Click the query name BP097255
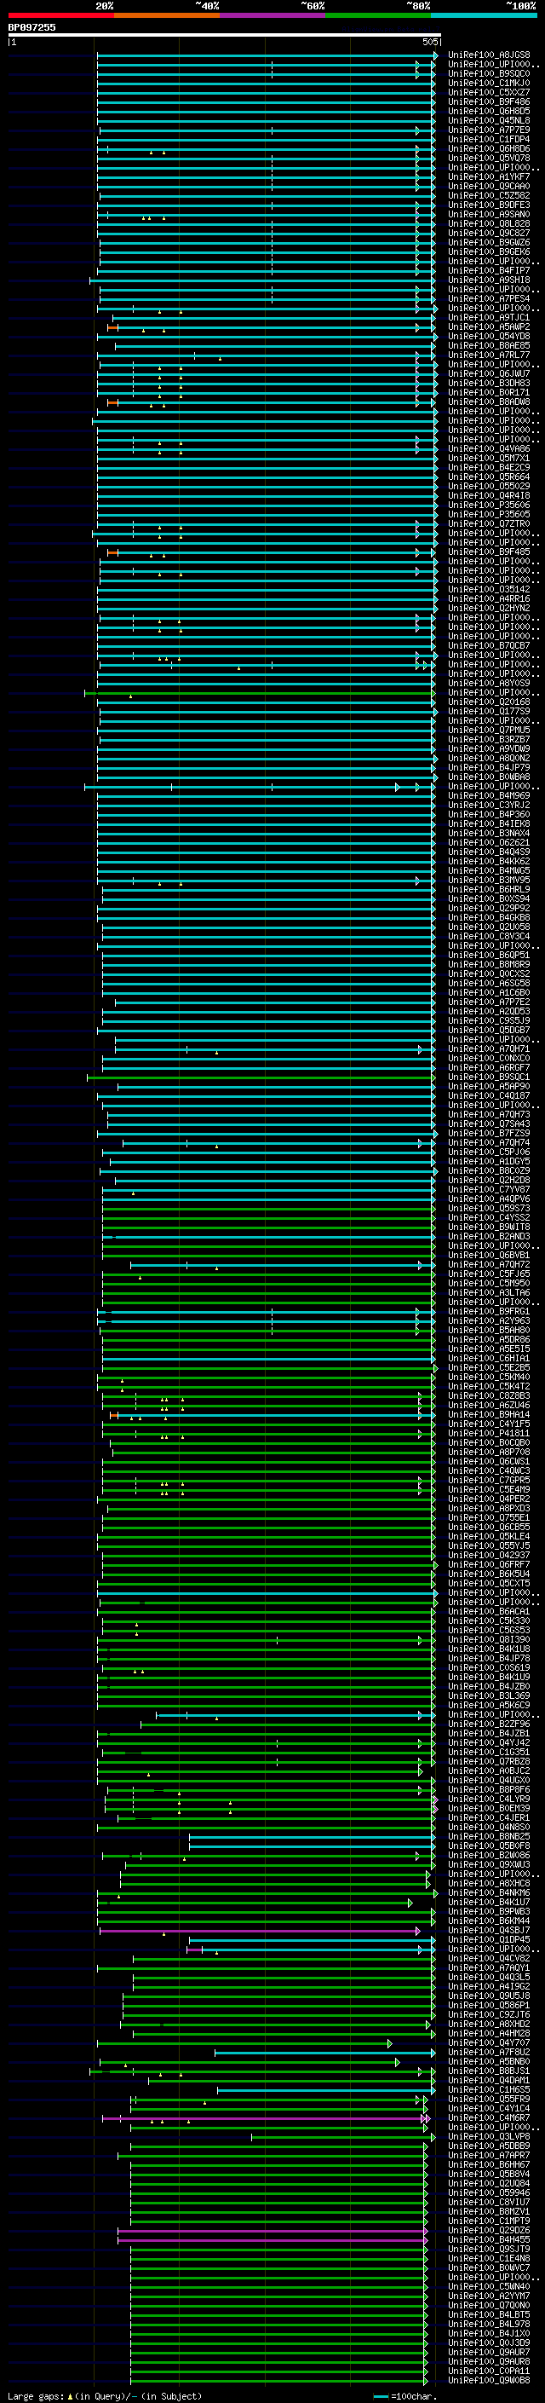Image resolution: width=545 pixels, height=2403 pixels. click(x=32, y=27)
